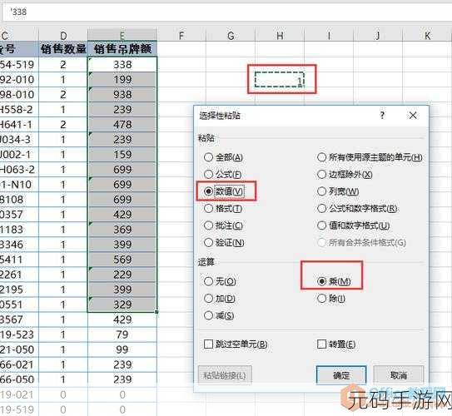
Task: Select column F header
Action: click(x=181, y=35)
